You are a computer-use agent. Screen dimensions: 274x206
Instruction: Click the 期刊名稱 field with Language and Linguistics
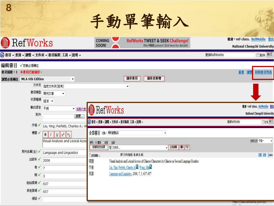[x=65, y=153]
